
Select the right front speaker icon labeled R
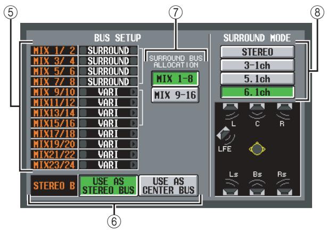click(284, 107)
